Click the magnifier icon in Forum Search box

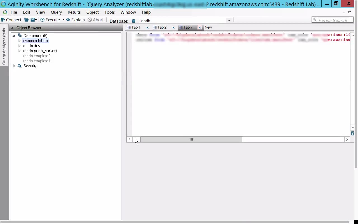pos(315,20)
